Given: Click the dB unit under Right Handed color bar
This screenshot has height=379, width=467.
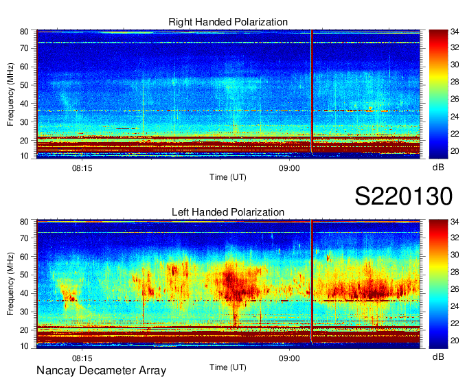Looking at the screenshot, I should click(x=438, y=168).
